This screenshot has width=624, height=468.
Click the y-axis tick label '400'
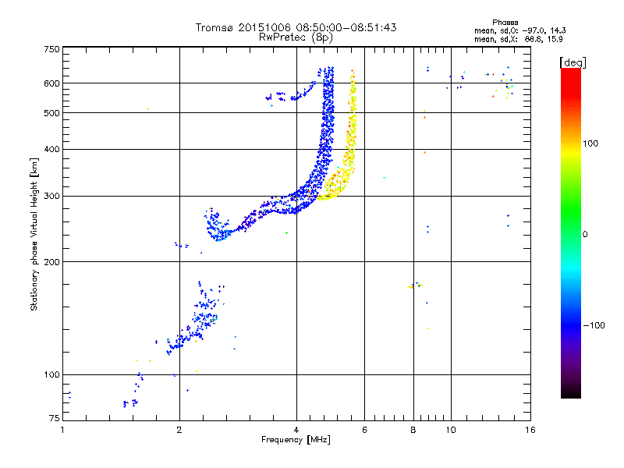51,149
